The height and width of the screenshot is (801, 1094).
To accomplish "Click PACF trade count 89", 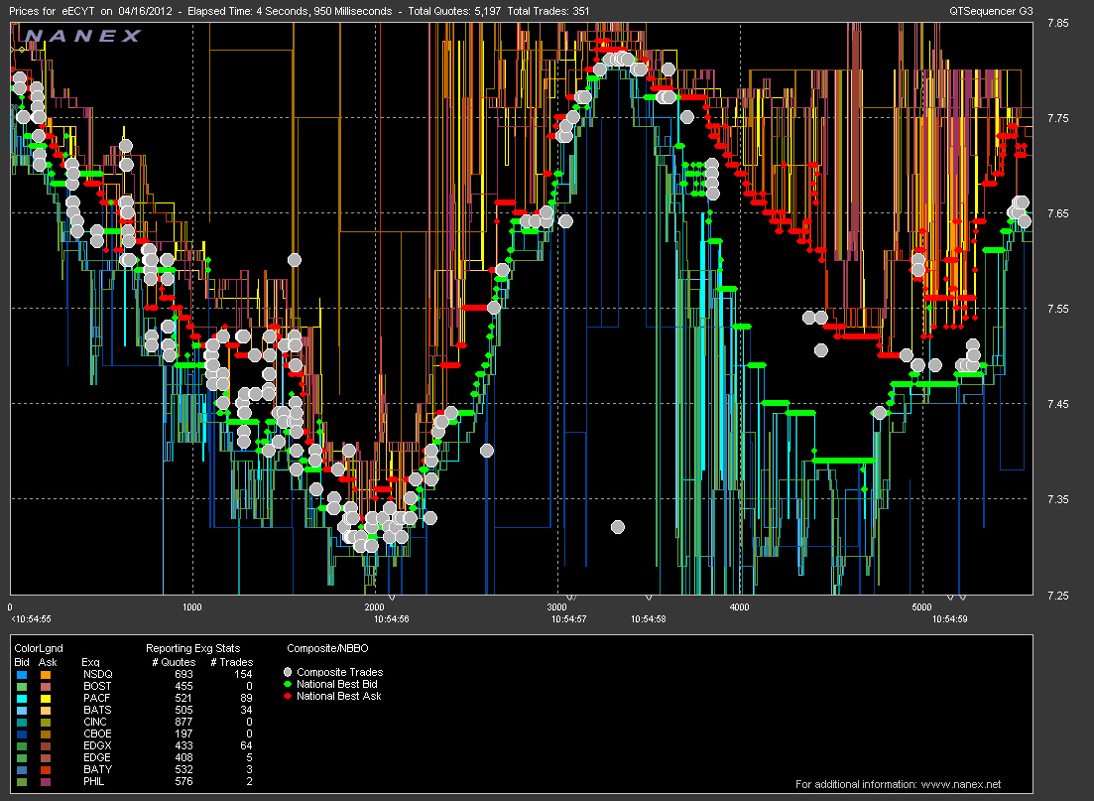I will click(246, 699).
